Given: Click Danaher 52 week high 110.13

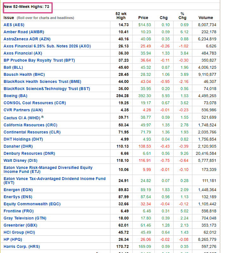Looking at the screenshot, I should 123,146.
